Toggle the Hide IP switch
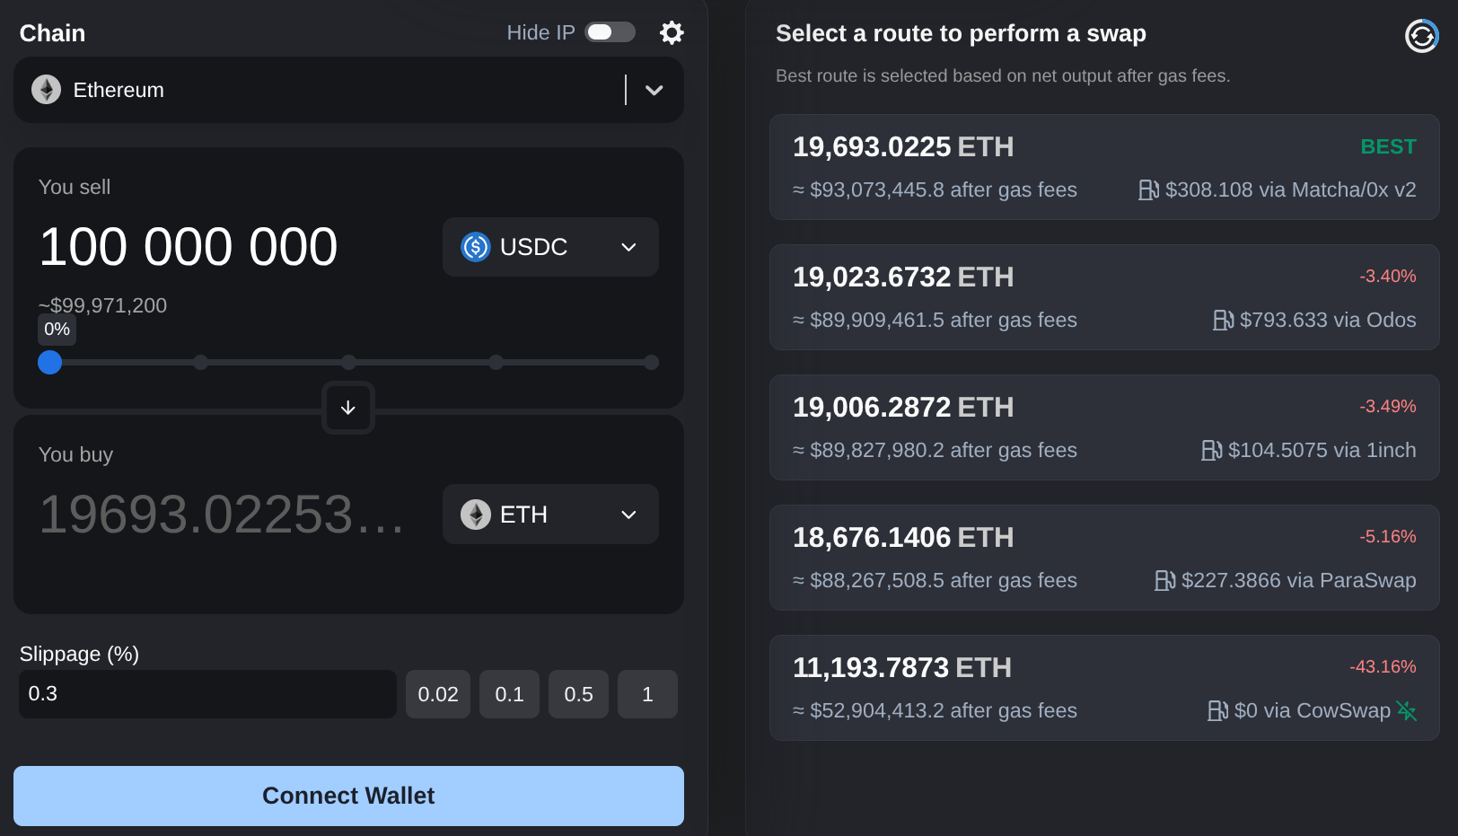The image size is (1458, 836). tap(610, 32)
